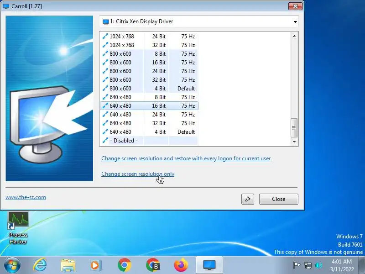Close the Carroll window with the red X
The height and width of the screenshot is (274, 365).
tap(295, 6)
